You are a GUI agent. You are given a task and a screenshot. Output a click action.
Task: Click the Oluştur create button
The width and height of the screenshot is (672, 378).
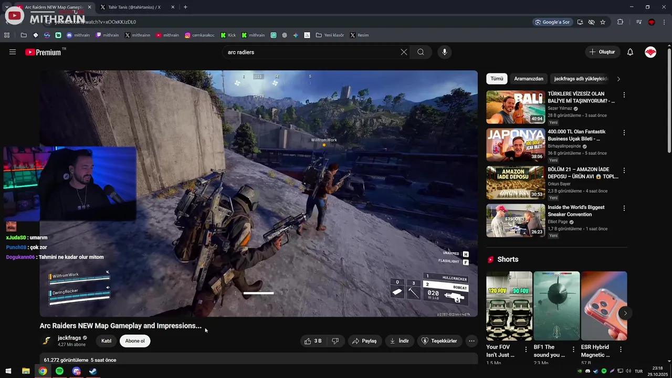click(602, 52)
